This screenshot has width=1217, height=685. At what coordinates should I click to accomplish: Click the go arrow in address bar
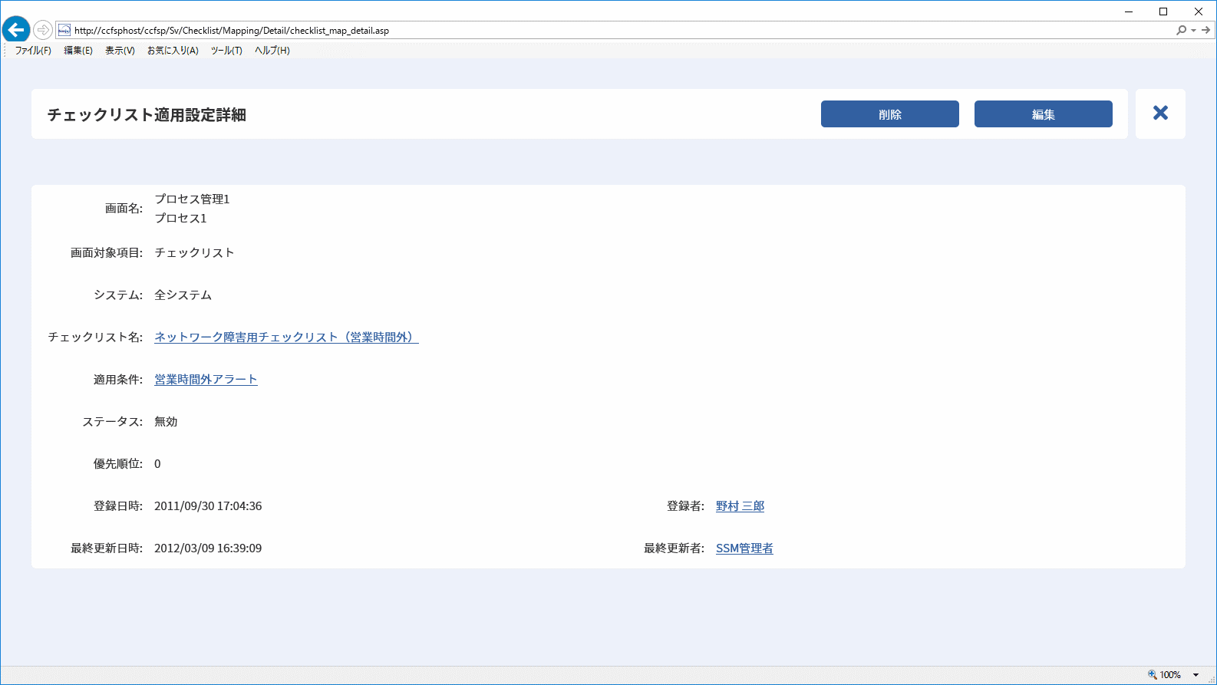click(1205, 31)
